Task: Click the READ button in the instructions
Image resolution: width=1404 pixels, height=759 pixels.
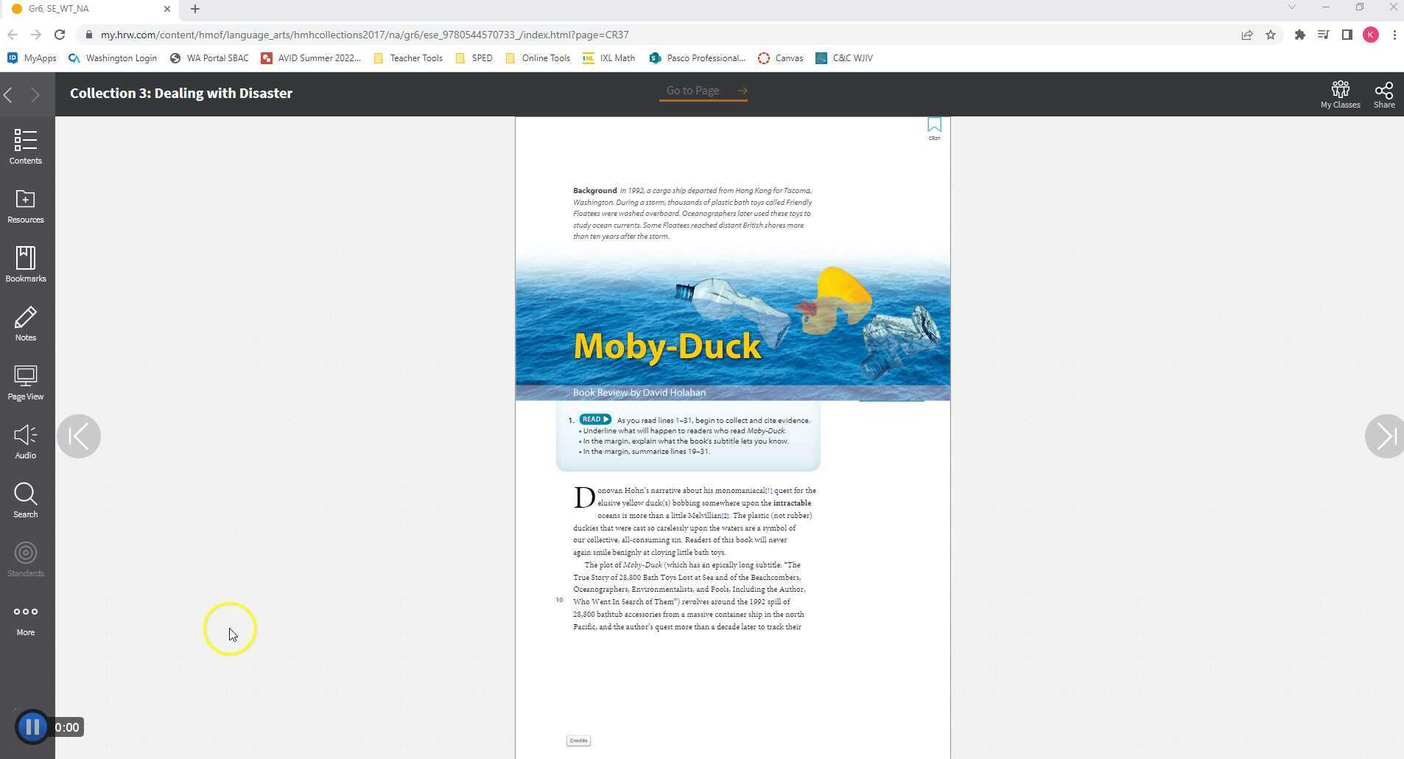Action: pyautogui.click(x=594, y=419)
